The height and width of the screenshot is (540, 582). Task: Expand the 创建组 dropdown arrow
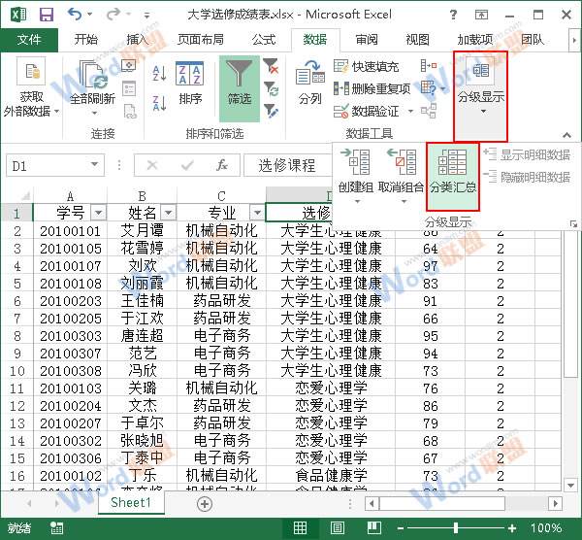[357, 201]
